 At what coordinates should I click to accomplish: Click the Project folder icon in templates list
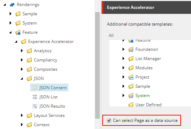coord(131,77)
